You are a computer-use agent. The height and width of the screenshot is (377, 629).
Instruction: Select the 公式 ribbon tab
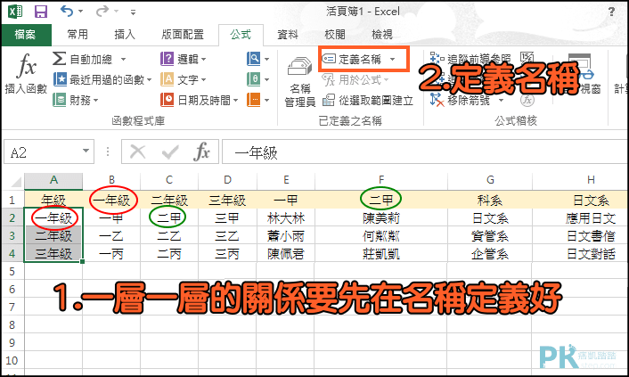pyautogui.click(x=241, y=35)
